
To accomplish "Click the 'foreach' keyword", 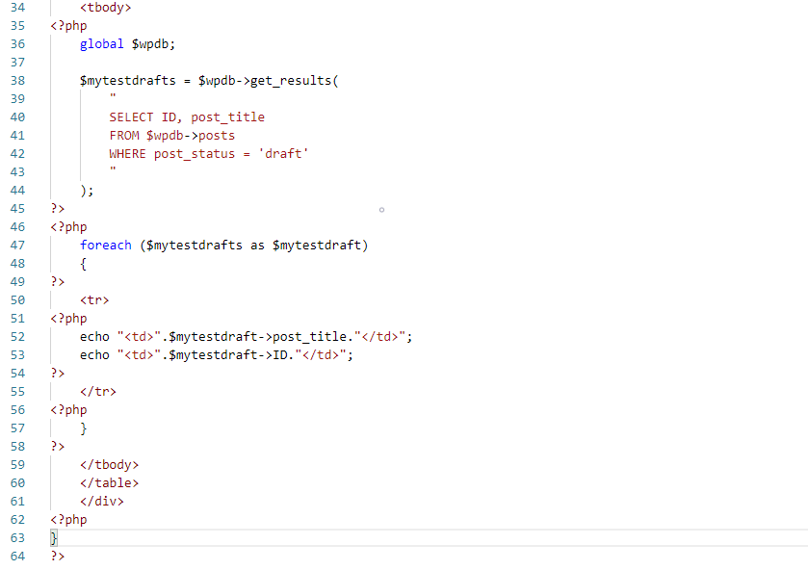I will pos(106,246).
